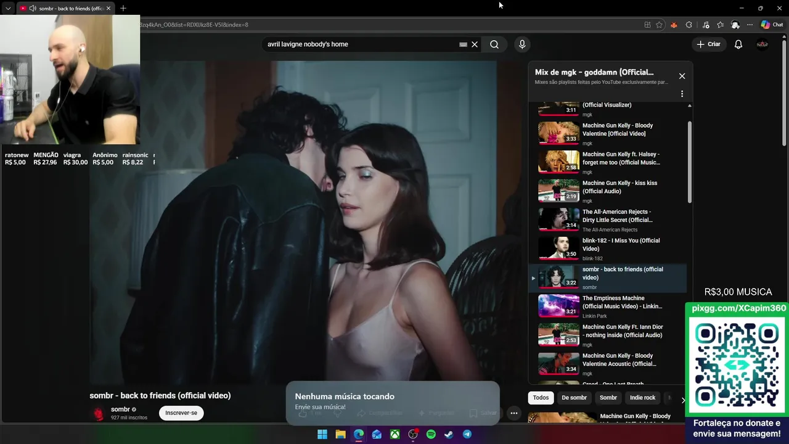This screenshot has width=789, height=444.
Task: Play Bloody Valentine Acoustic in the playlist
Action: (608, 364)
